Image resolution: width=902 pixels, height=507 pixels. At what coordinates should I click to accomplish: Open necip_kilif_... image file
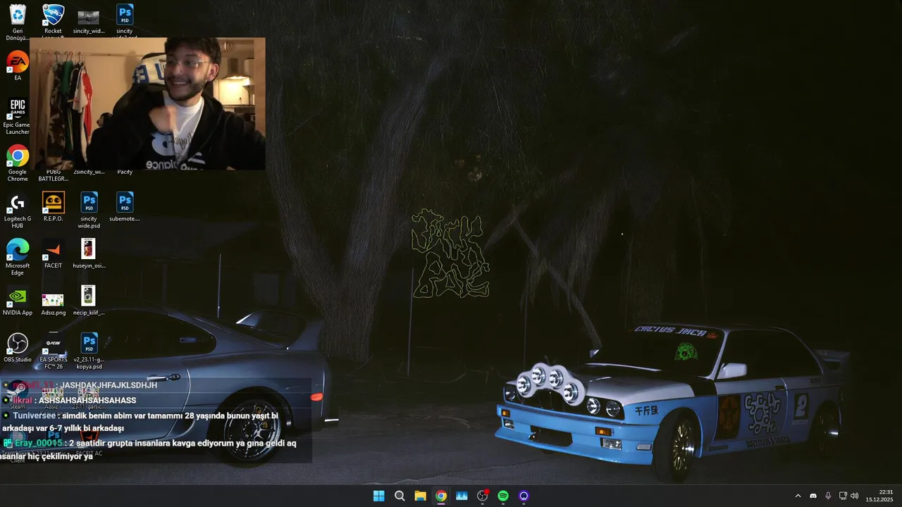89,301
